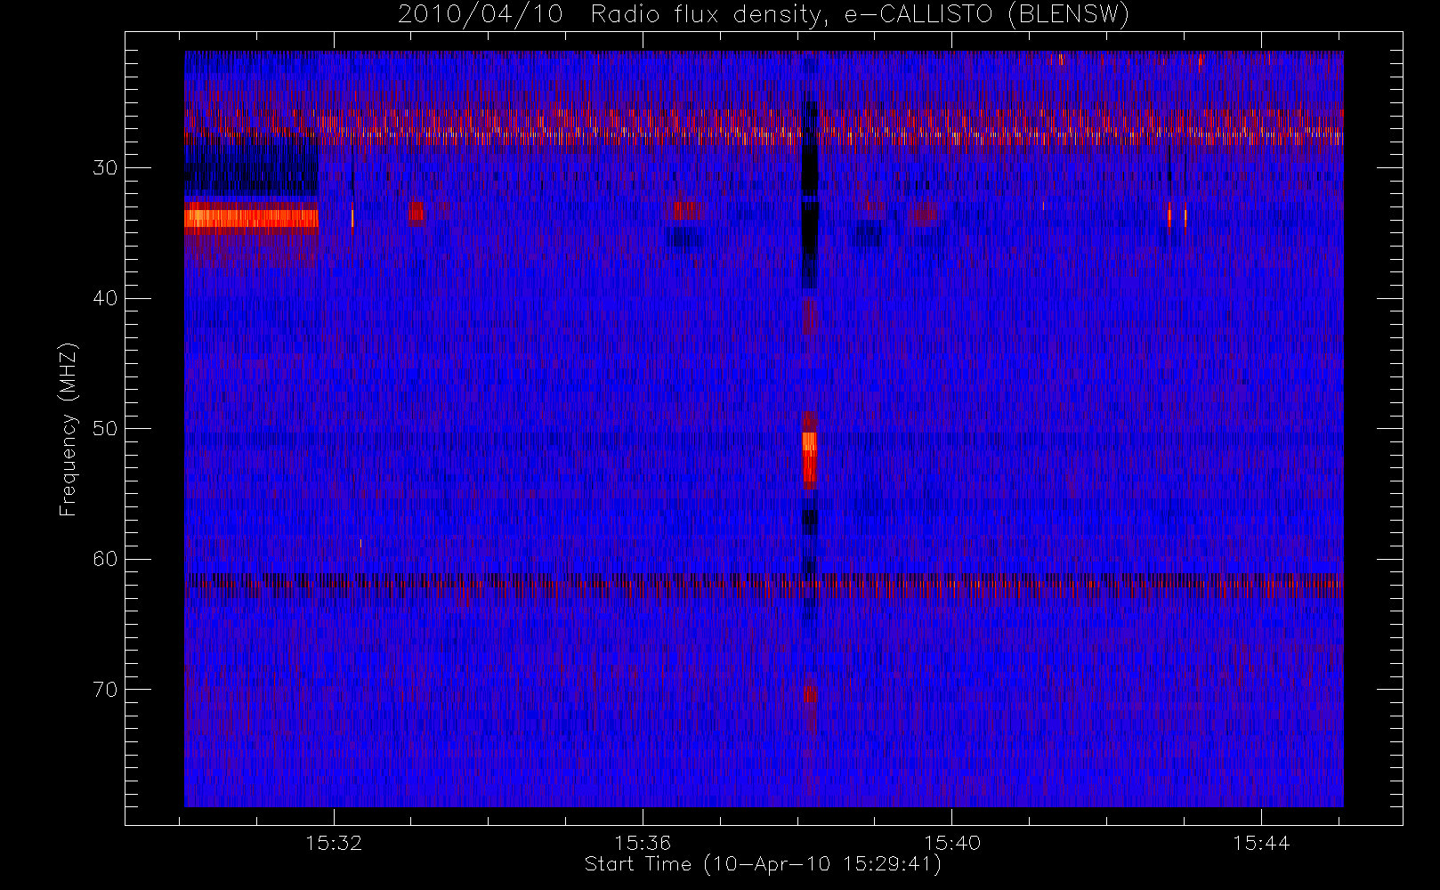
Task: Click the 70 MHz frequency tick label
Action: click(x=105, y=690)
